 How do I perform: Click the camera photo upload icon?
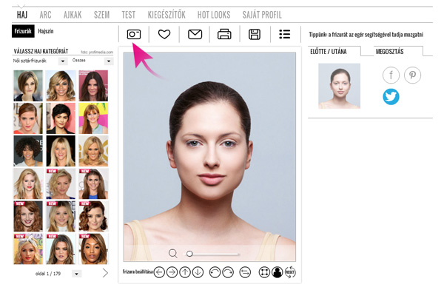(x=134, y=34)
